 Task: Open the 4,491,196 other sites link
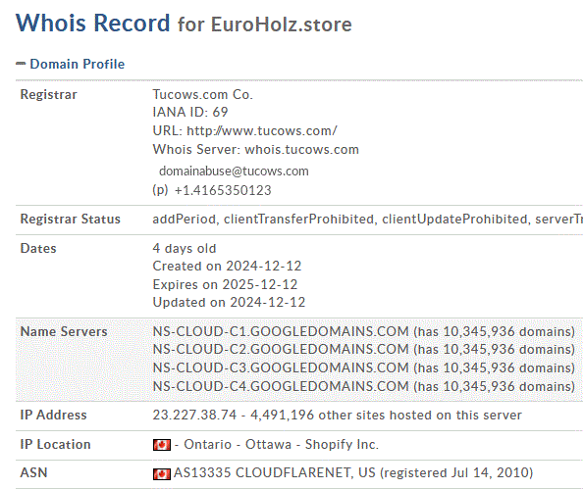tap(386, 415)
